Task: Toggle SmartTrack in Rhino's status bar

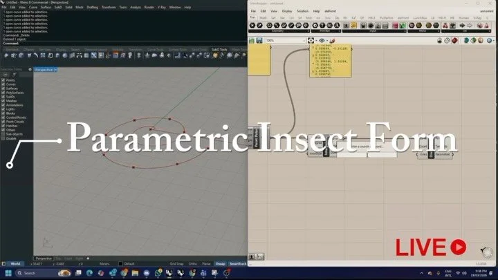Action: [238, 264]
